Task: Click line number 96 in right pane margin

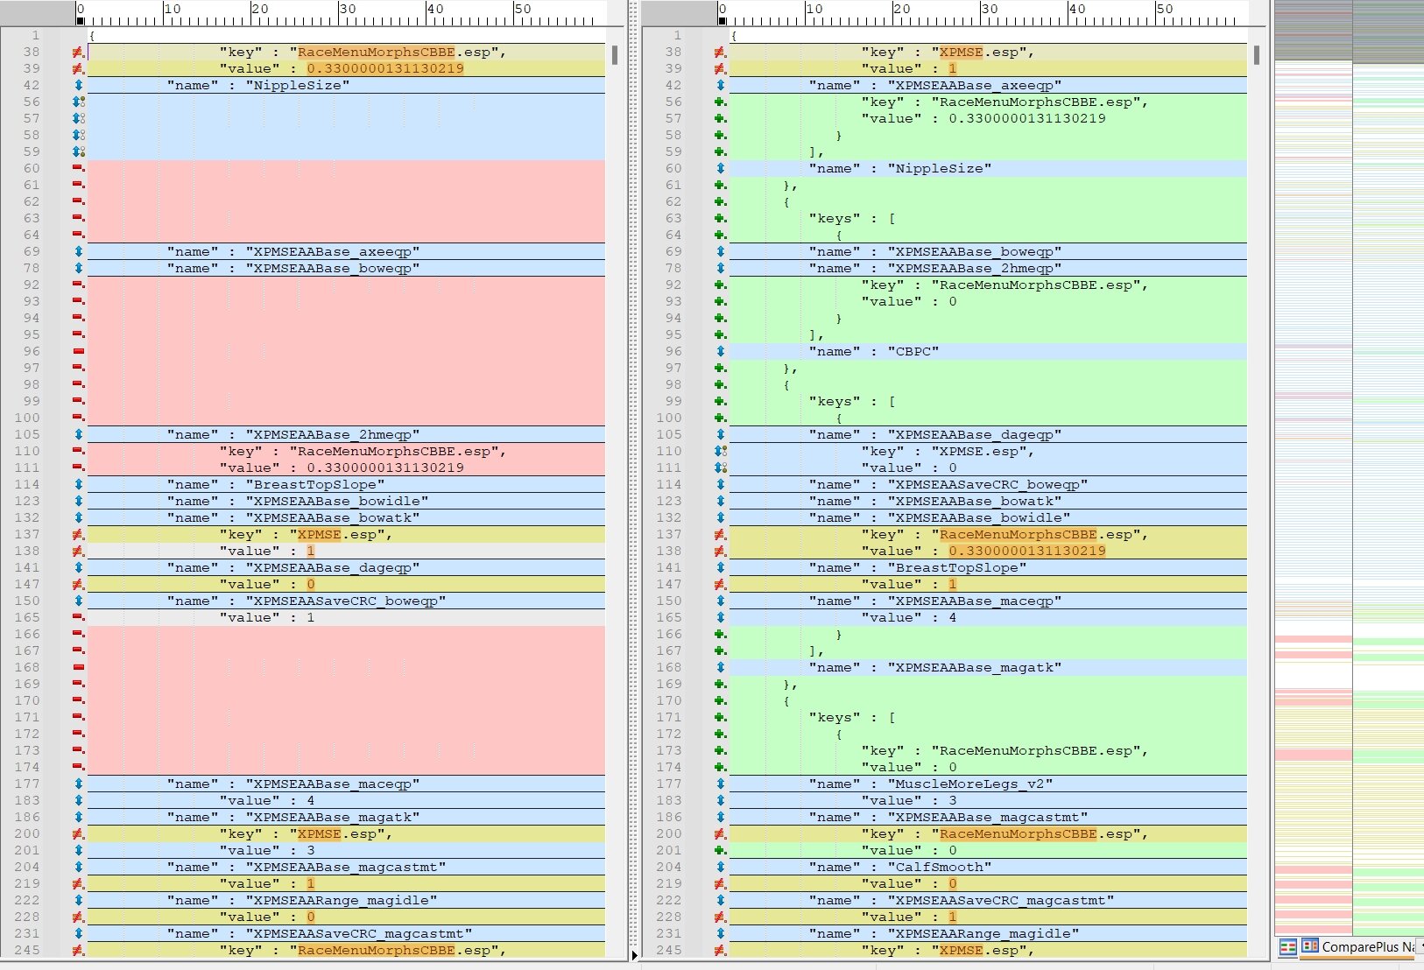Action: point(673,352)
